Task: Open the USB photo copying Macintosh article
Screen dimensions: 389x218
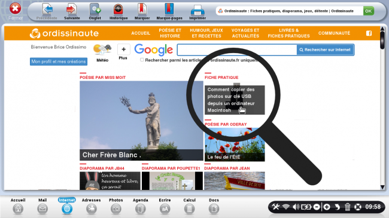Action: point(235,100)
